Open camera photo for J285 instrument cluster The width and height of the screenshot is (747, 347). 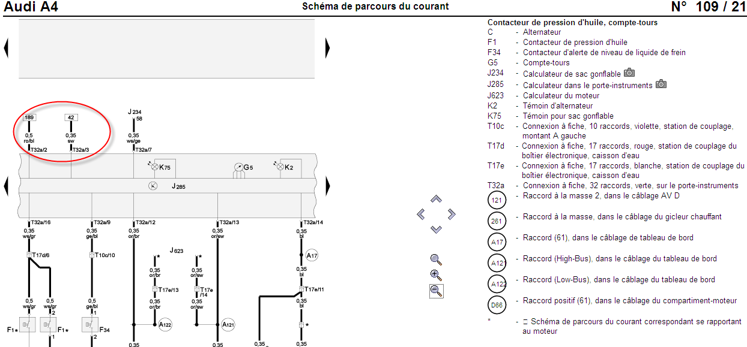click(661, 84)
